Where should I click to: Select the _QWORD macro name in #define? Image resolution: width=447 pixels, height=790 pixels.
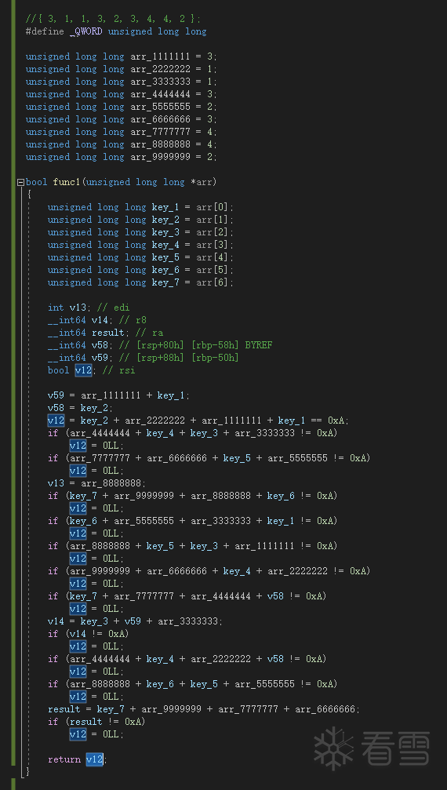coord(86,31)
